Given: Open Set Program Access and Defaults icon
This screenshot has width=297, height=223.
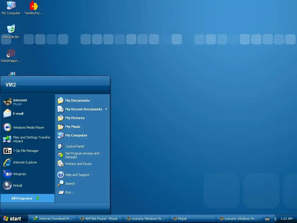Looking at the screenshot, I should [61, 155].
